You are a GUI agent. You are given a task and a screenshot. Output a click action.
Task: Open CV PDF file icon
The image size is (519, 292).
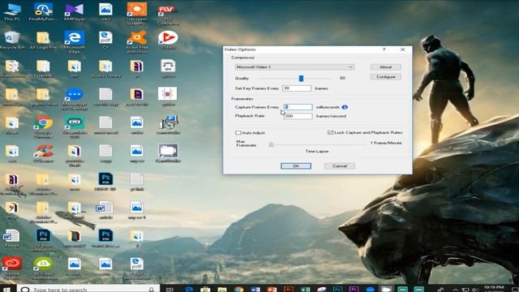(105, 41)
